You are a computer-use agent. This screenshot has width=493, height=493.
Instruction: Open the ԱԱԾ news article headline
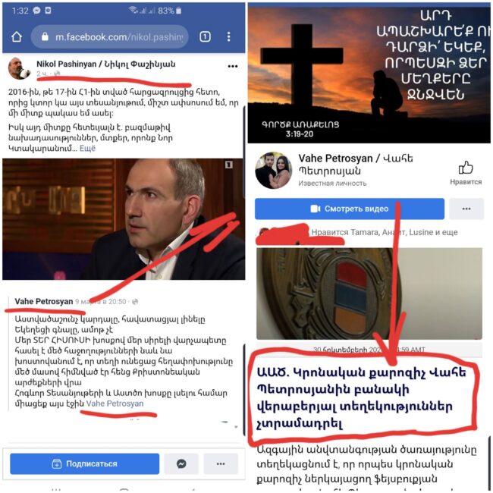(362, 397)
